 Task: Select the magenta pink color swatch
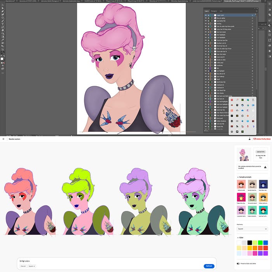[255, 253]
